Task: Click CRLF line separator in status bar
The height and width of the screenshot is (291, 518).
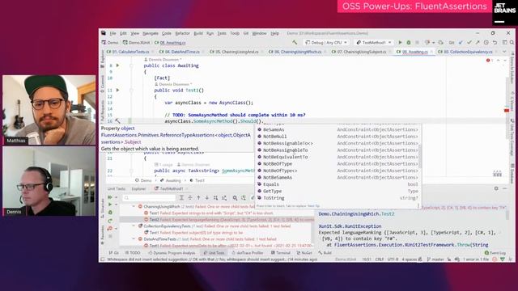Action: 380,259
